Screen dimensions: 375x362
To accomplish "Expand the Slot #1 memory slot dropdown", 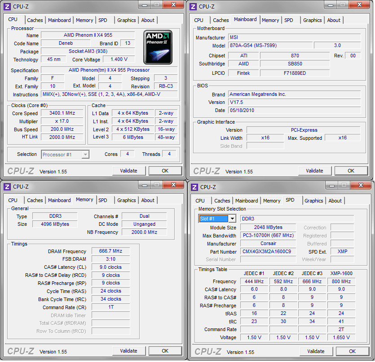I will [x=232, y=219].
